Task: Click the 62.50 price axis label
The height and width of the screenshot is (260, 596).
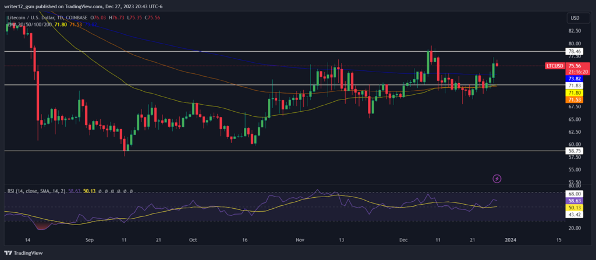Action: 574,131
